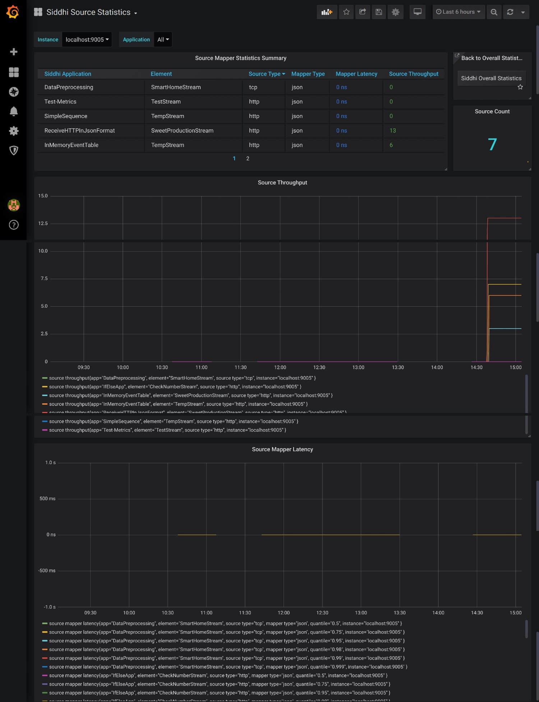
Task: Click the star next to Siddhi Overall Statistics
Action: click(520, 87)
